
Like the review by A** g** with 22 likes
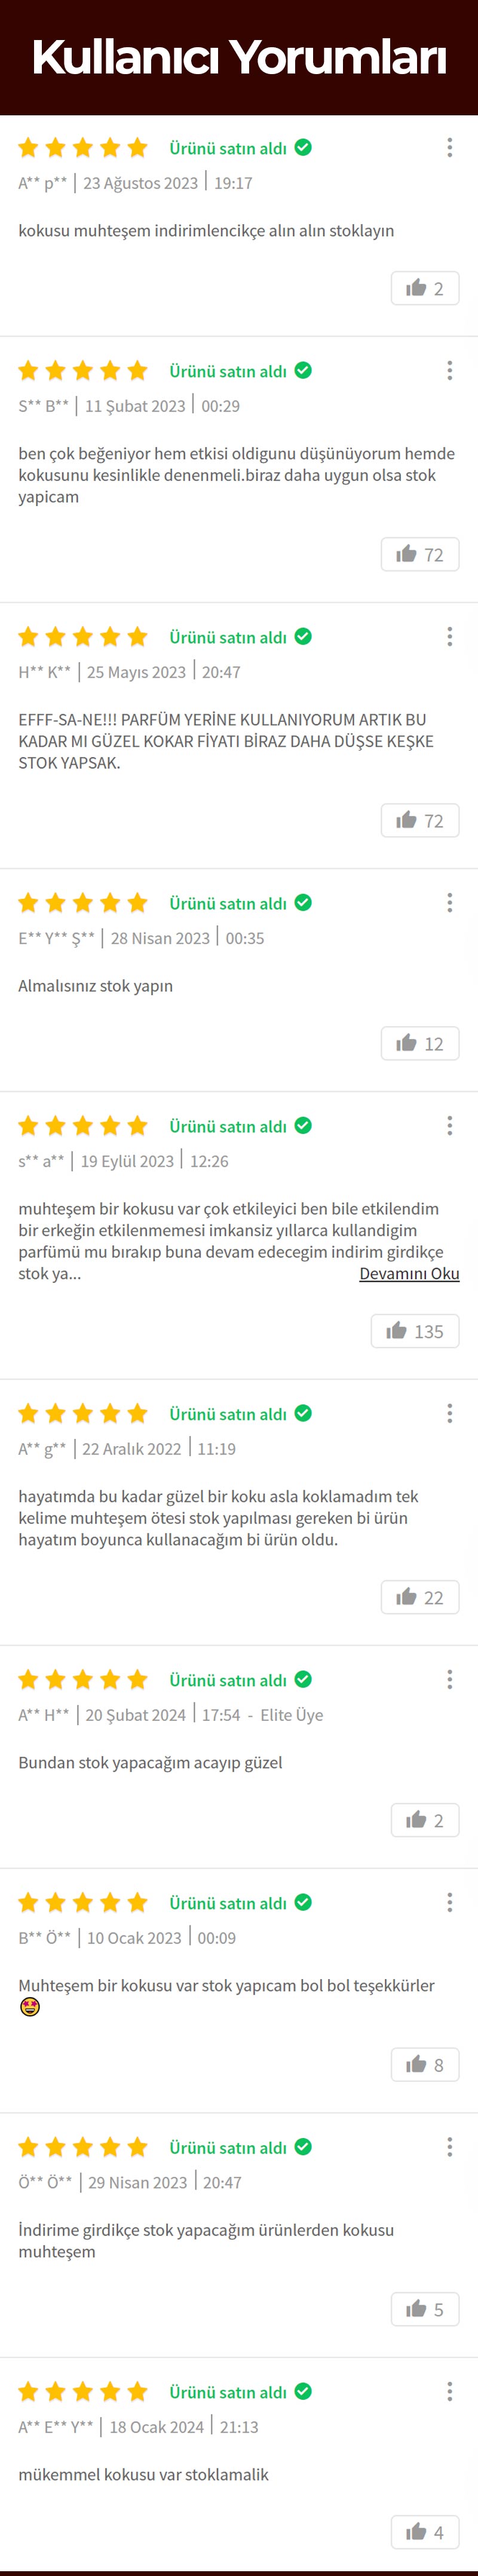[420, 1597]
